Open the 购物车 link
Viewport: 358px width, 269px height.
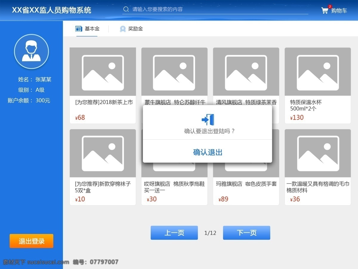(339, 11)
